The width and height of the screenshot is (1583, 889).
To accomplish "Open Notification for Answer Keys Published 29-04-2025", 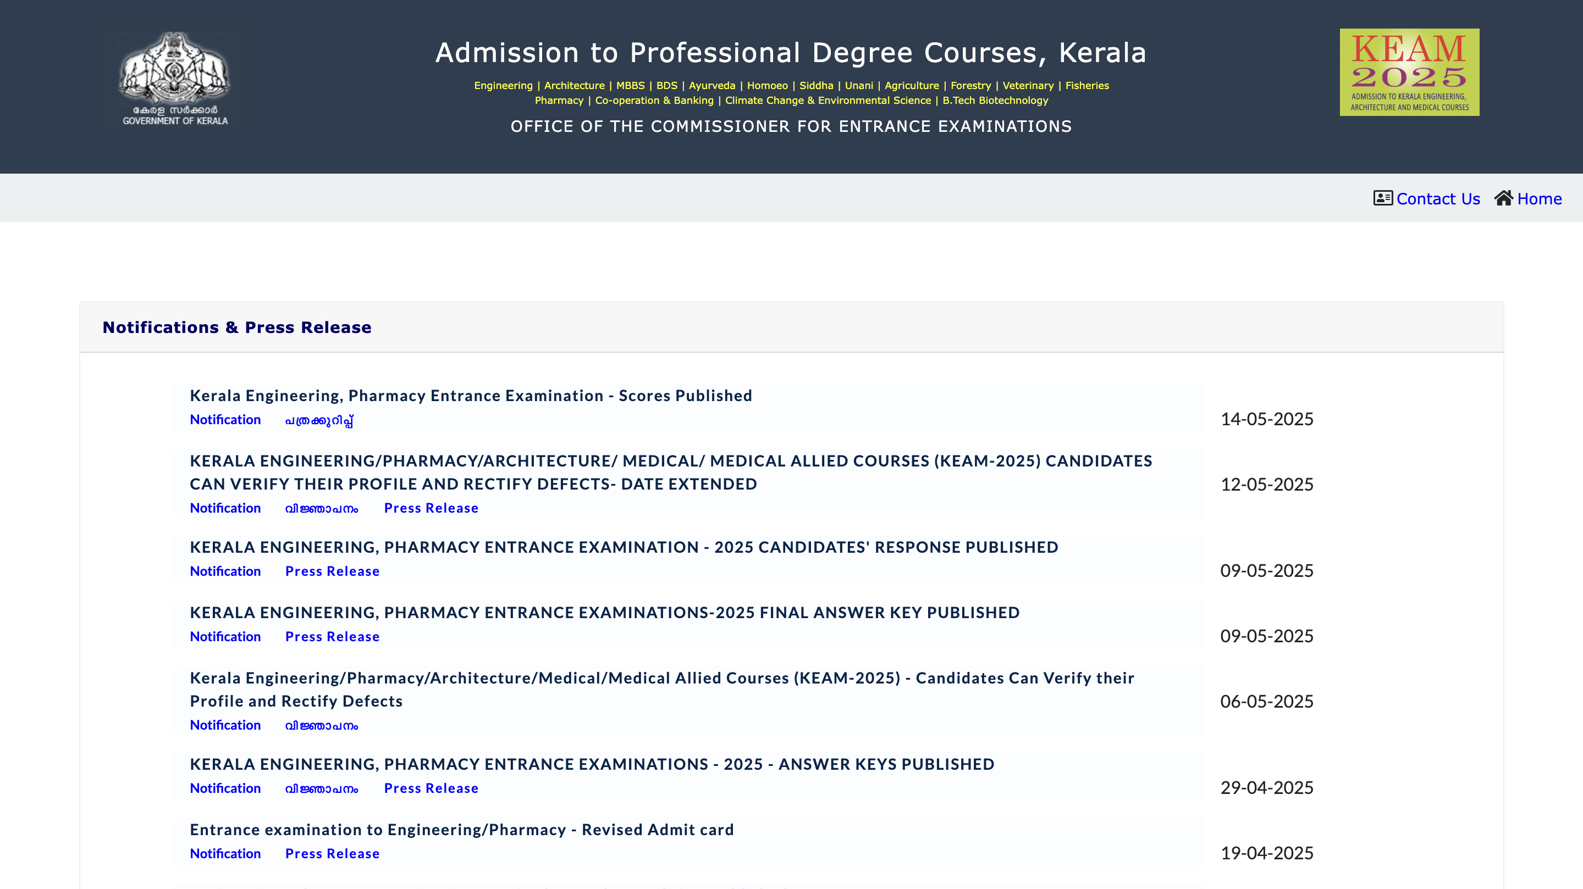I will click(225, 788).
